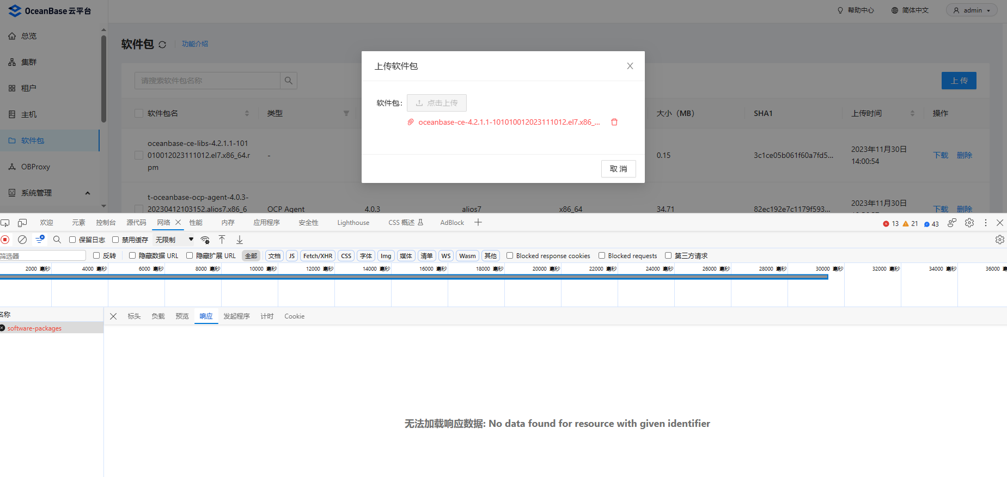Screen dimensions: 1007x477
Task: Open the 帮助中心 help center
Action: tap(856, 10)
